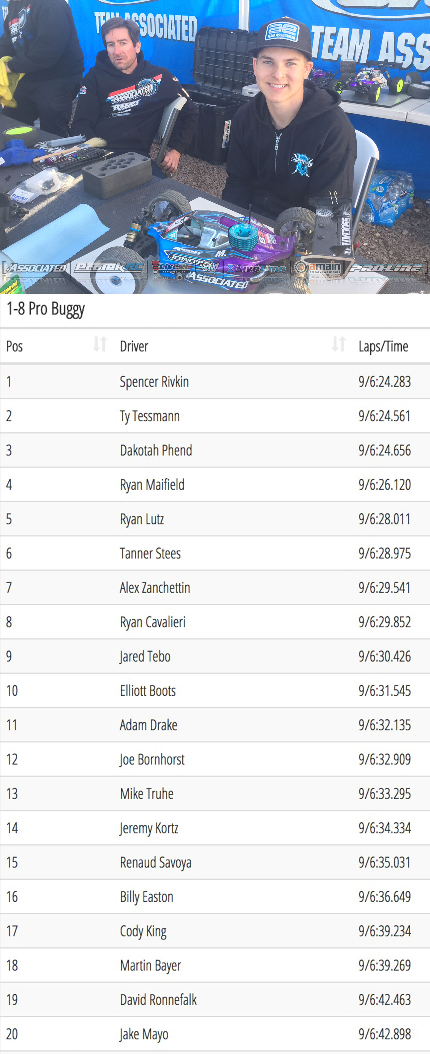Select the Elliott Boots row
Viewport: 430px width, 1054px height.
pyautogui.click(x=215, y=691)
